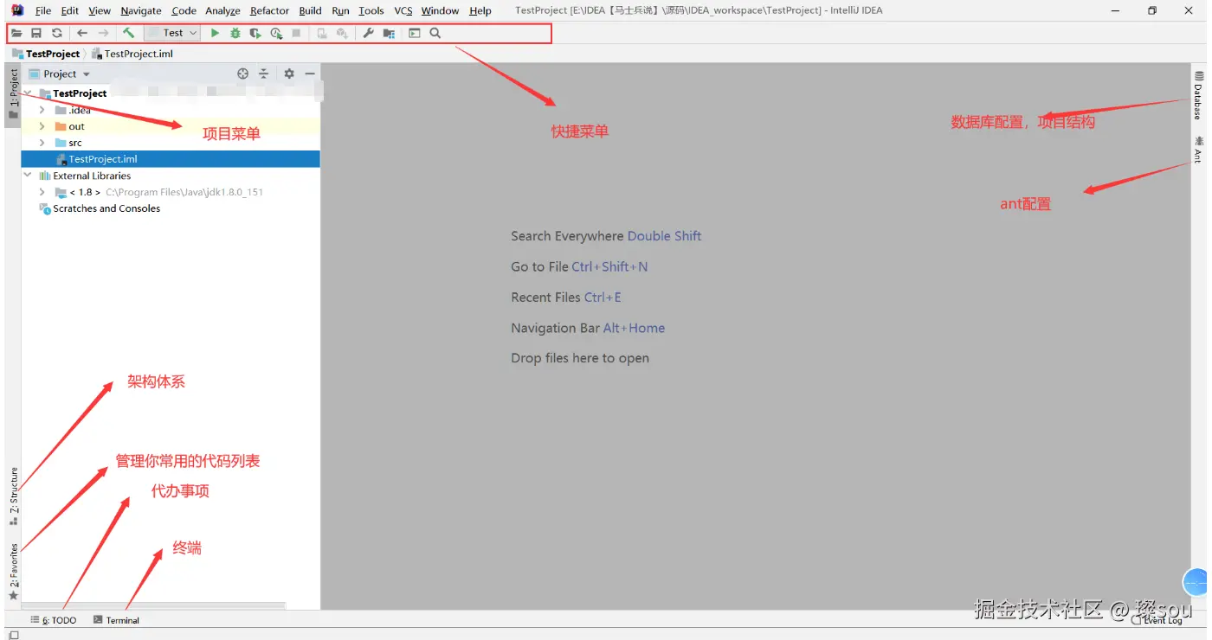Click the Build Project hammer icon
Viewport: 1212px width, 640px height.
(128, 33)
